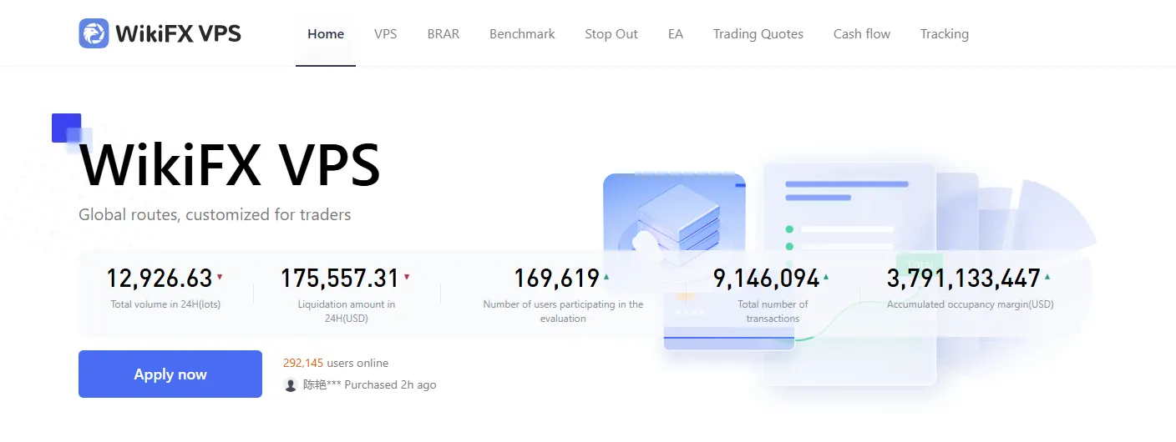Click the 3,791,133,447 occupancy margin value
The image size is (1176, 442).
click(964, 278)
